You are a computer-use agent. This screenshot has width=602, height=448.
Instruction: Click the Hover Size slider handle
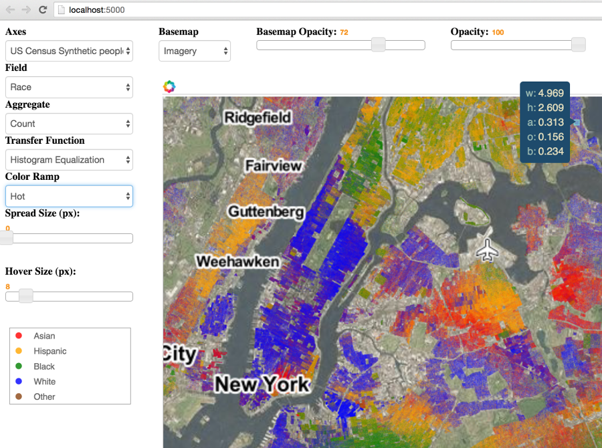click(26, 296)
